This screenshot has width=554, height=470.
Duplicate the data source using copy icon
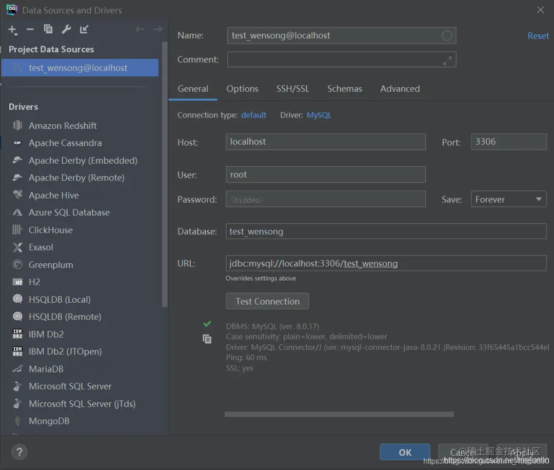coord(48,29)
